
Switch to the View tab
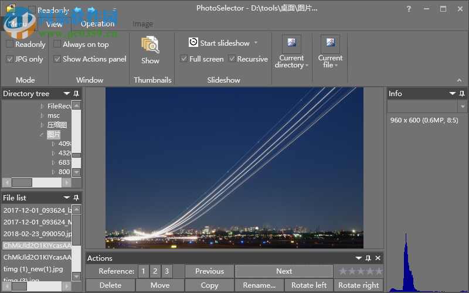(54, 24)
